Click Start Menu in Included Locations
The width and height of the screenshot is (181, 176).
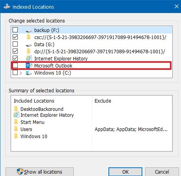pos(32,122)
